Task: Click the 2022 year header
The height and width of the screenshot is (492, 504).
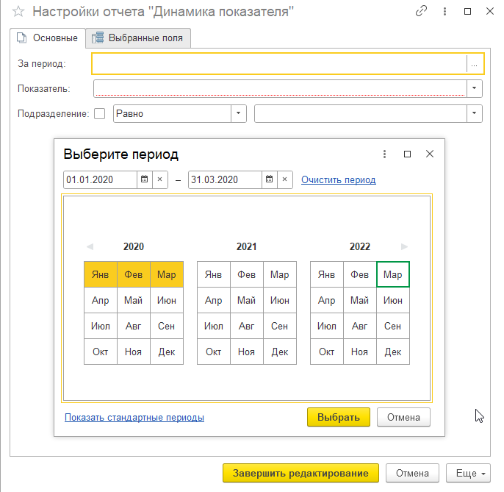Action: [360, 247]
